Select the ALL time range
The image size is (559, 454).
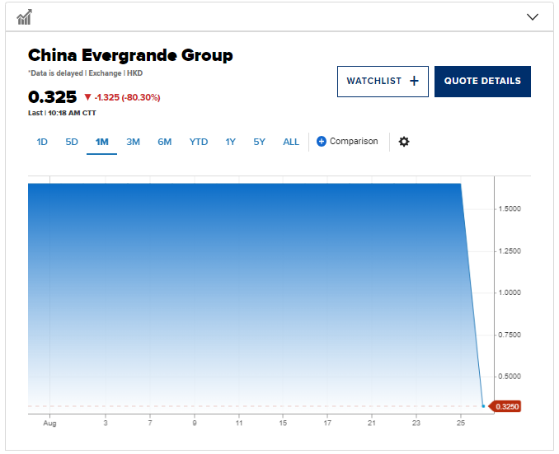point(291,142)
